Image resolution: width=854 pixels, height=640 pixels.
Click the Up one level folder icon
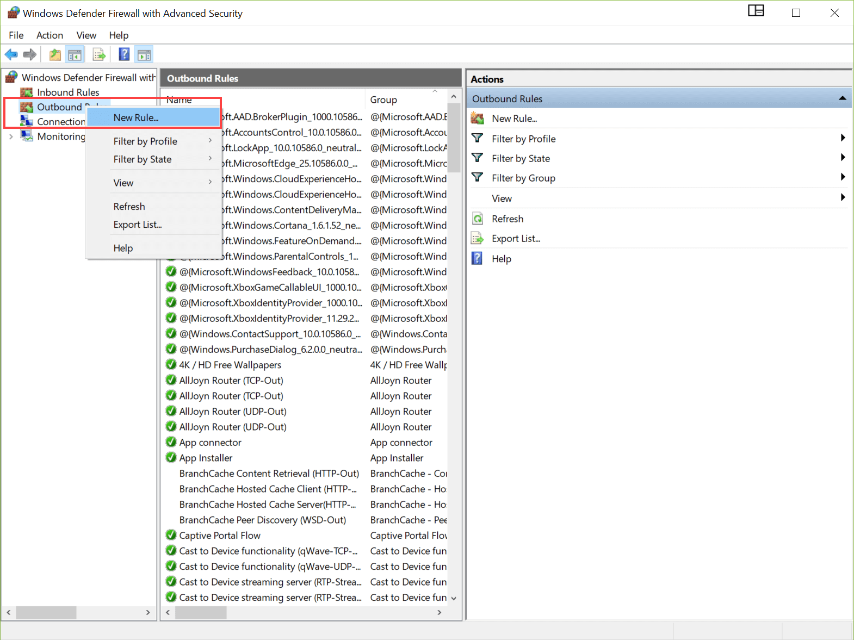tap(55, 54)
